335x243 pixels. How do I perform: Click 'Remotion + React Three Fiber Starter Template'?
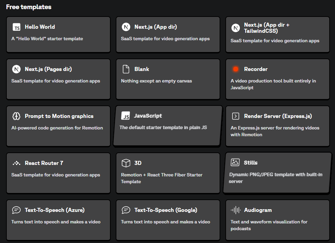pos(162,178)
